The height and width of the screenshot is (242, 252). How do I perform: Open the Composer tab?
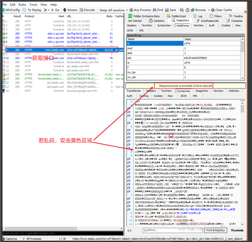coord(235,21)
